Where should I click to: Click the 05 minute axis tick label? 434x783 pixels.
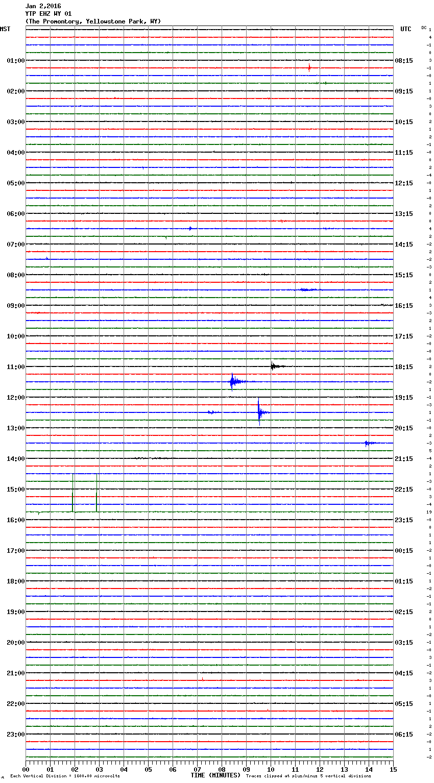point(148,770)
